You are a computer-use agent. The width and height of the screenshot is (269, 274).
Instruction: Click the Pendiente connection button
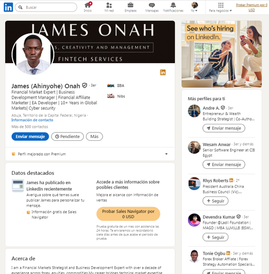(x=67, y=136)
